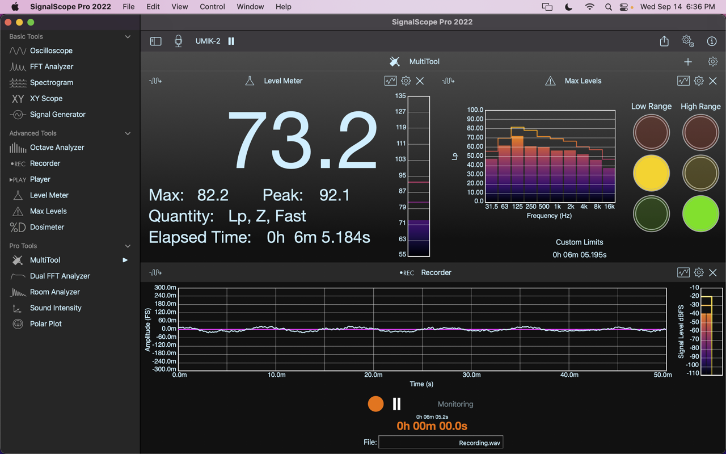The width and height of the screenshot is (726, 454).
Task: Open the FFT Analyzer tool
Action: tap(52, 66)
